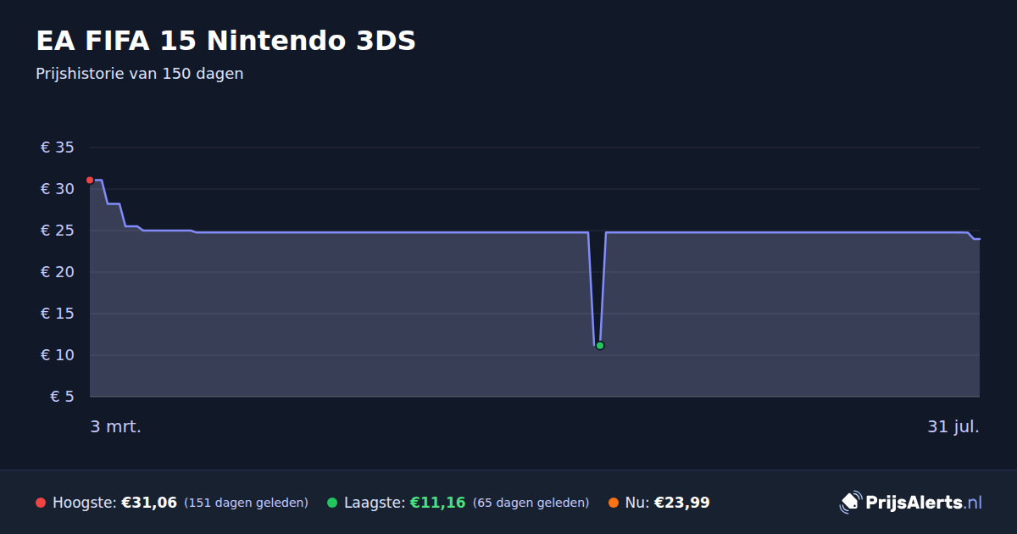Click the red highest-price dot on the chart
Viewport: 1017px width, 534px height.
[x=90, y=180]
